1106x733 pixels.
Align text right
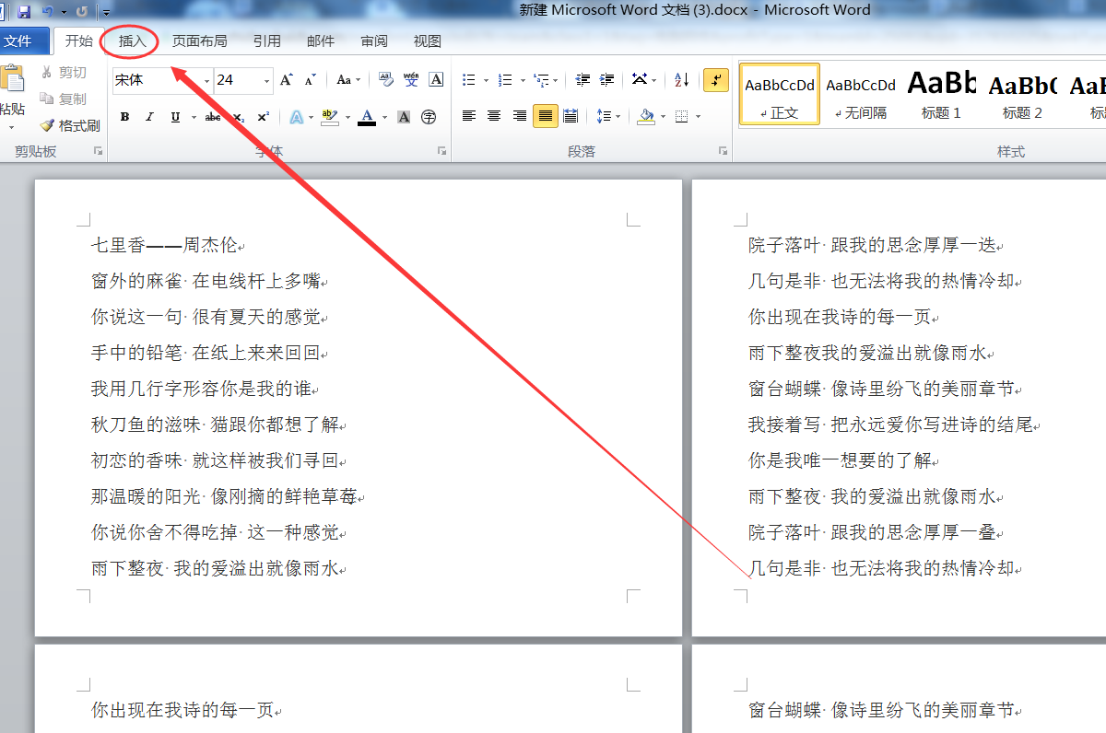pyautogui.click(x=520, y=116)
